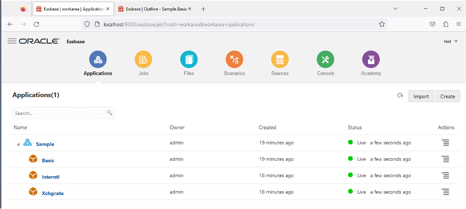Click the browser address bar
The height and width of the screenshot is (209, 466).
(x=235, y=24)
